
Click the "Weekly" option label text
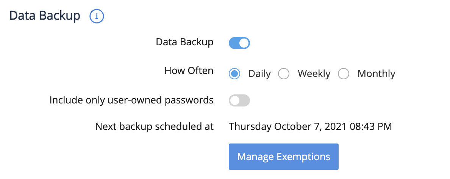coord(314,74)
